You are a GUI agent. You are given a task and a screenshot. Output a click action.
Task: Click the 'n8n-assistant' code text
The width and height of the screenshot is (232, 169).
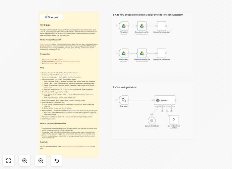(62, 75)
